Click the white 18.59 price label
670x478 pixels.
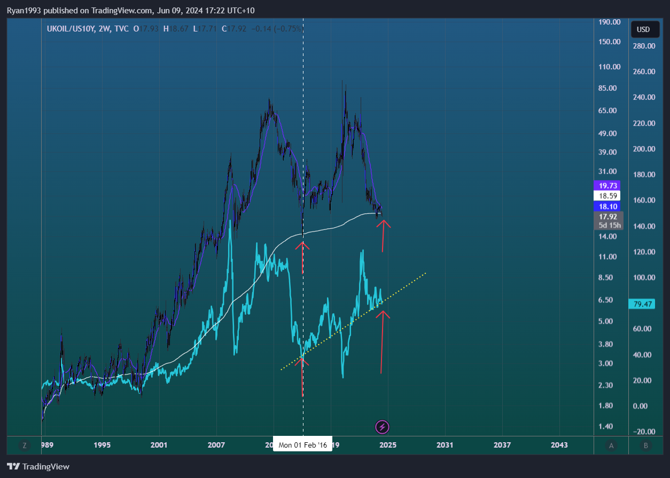click(607, 196)
